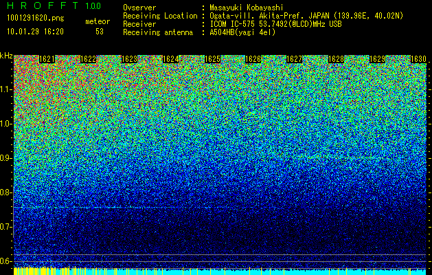
Task: Click observer name Masayuki Kobayashi
Action: pos(247,8)
